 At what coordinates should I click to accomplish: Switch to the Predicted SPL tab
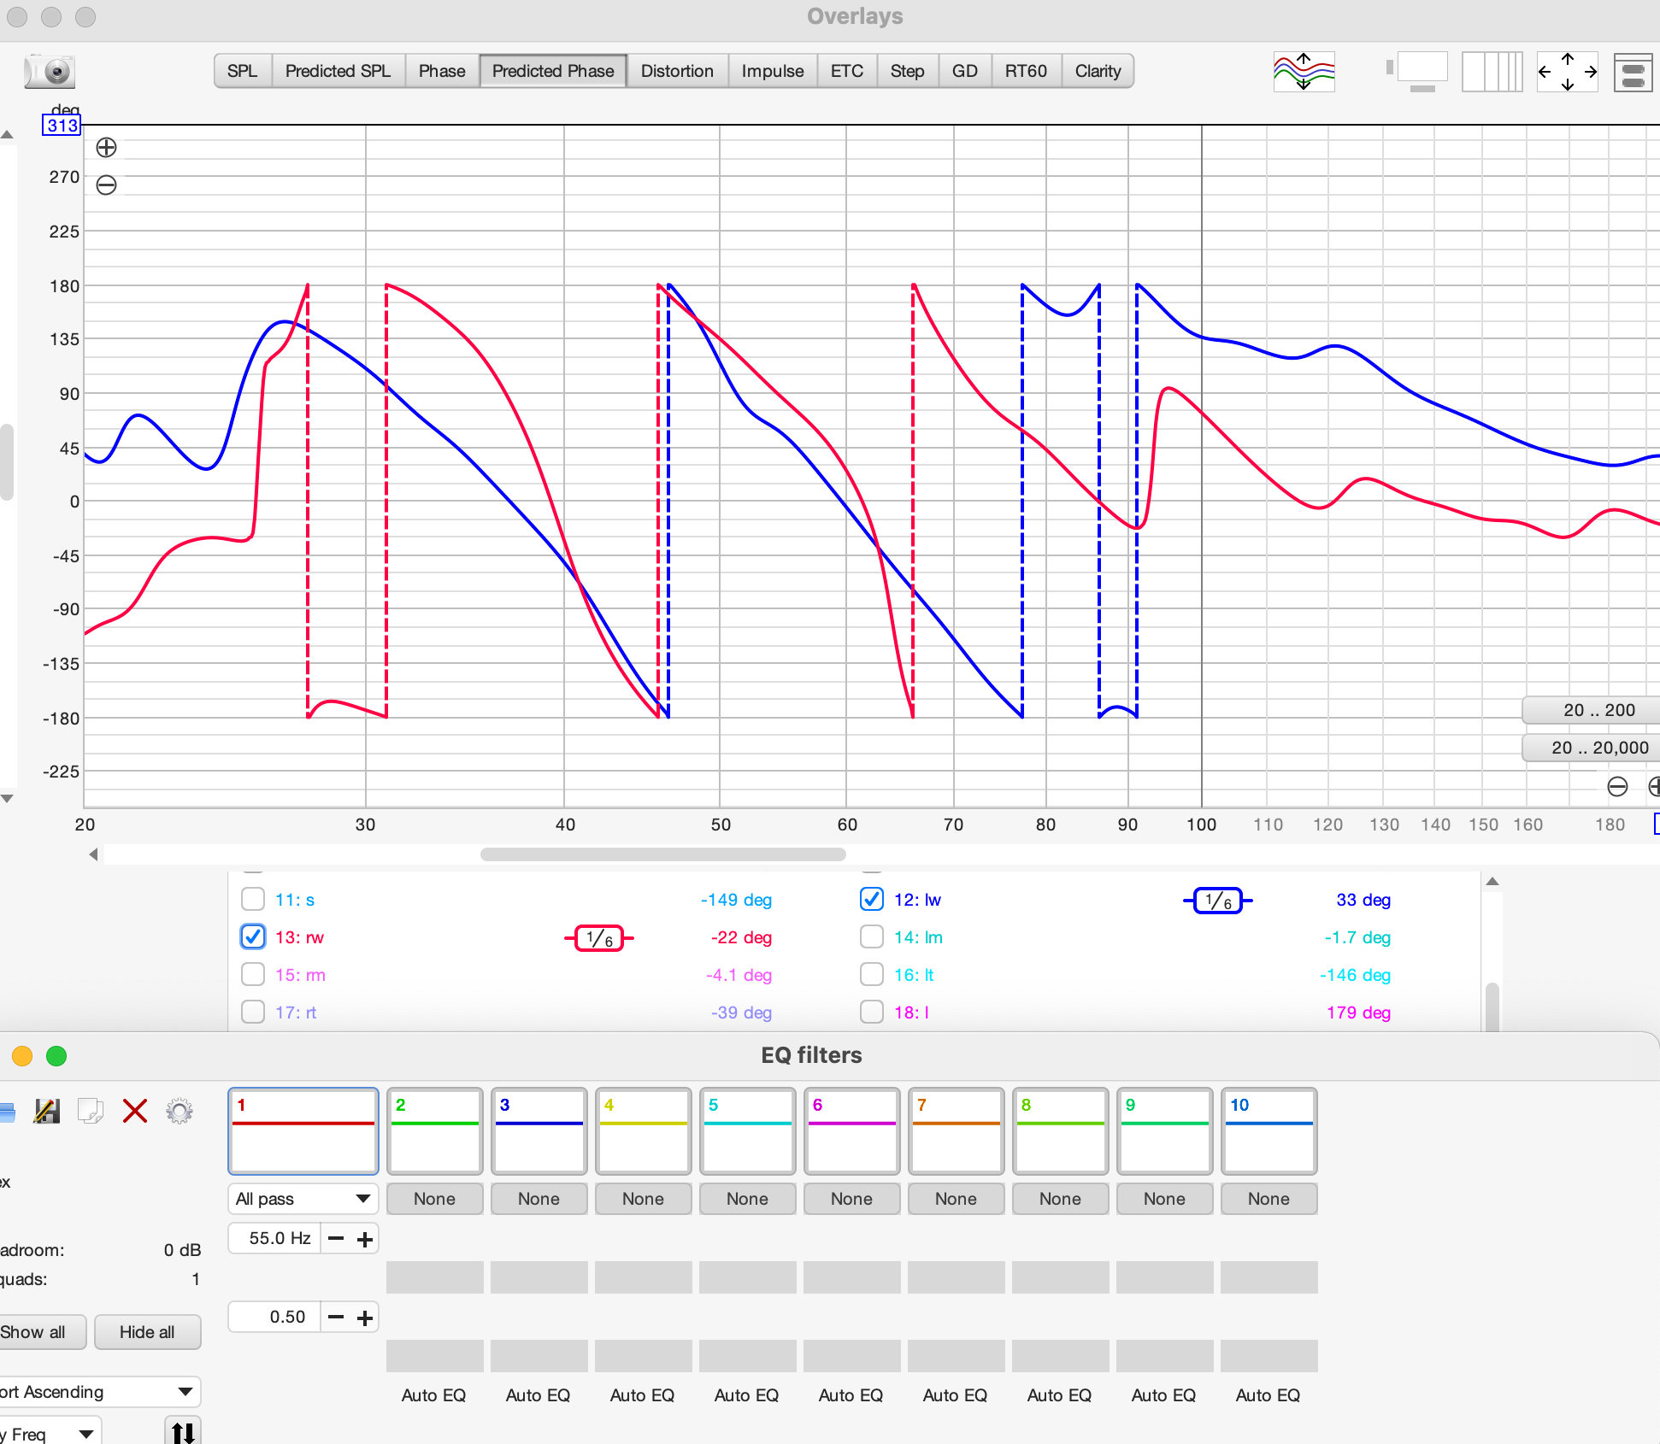coord(338,72)
